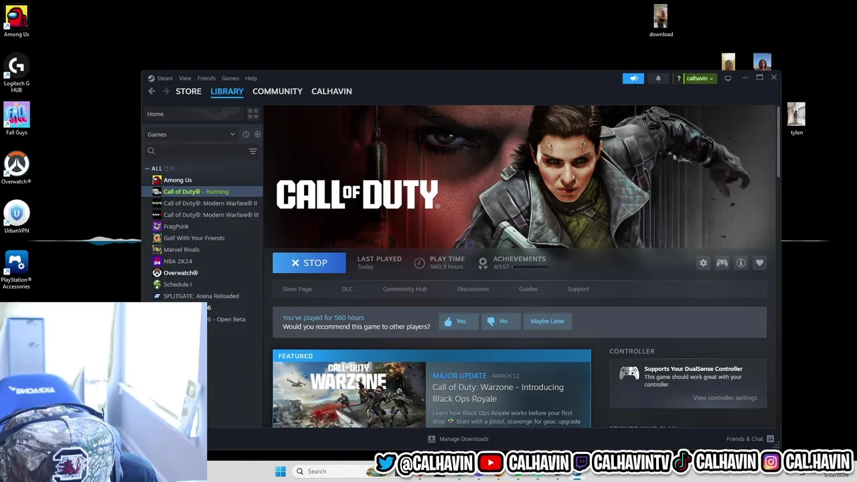This screenshot has width=857, height=482.
Task: Open Among Us desktop shortcut
Action: [x=17, y=21]
